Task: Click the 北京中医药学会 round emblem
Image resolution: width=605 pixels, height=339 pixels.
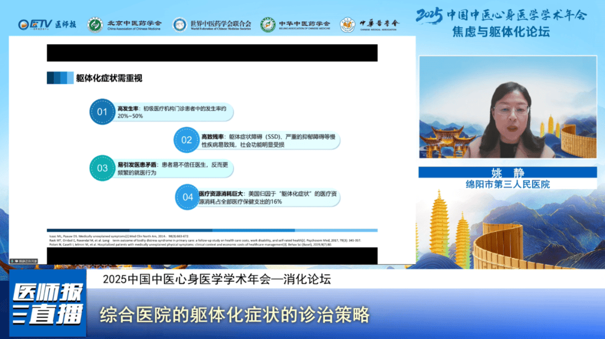Action: coord(95,25)
